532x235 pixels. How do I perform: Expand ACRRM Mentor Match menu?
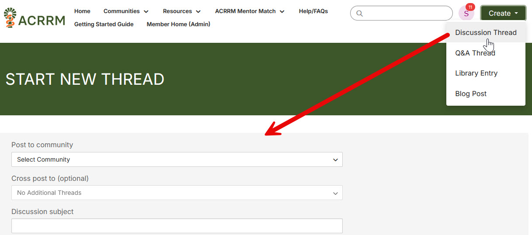(250, 11)
